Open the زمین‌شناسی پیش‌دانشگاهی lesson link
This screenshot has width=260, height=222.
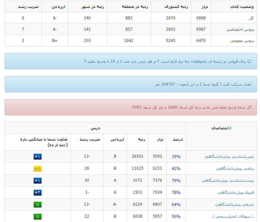pos(229,157)
